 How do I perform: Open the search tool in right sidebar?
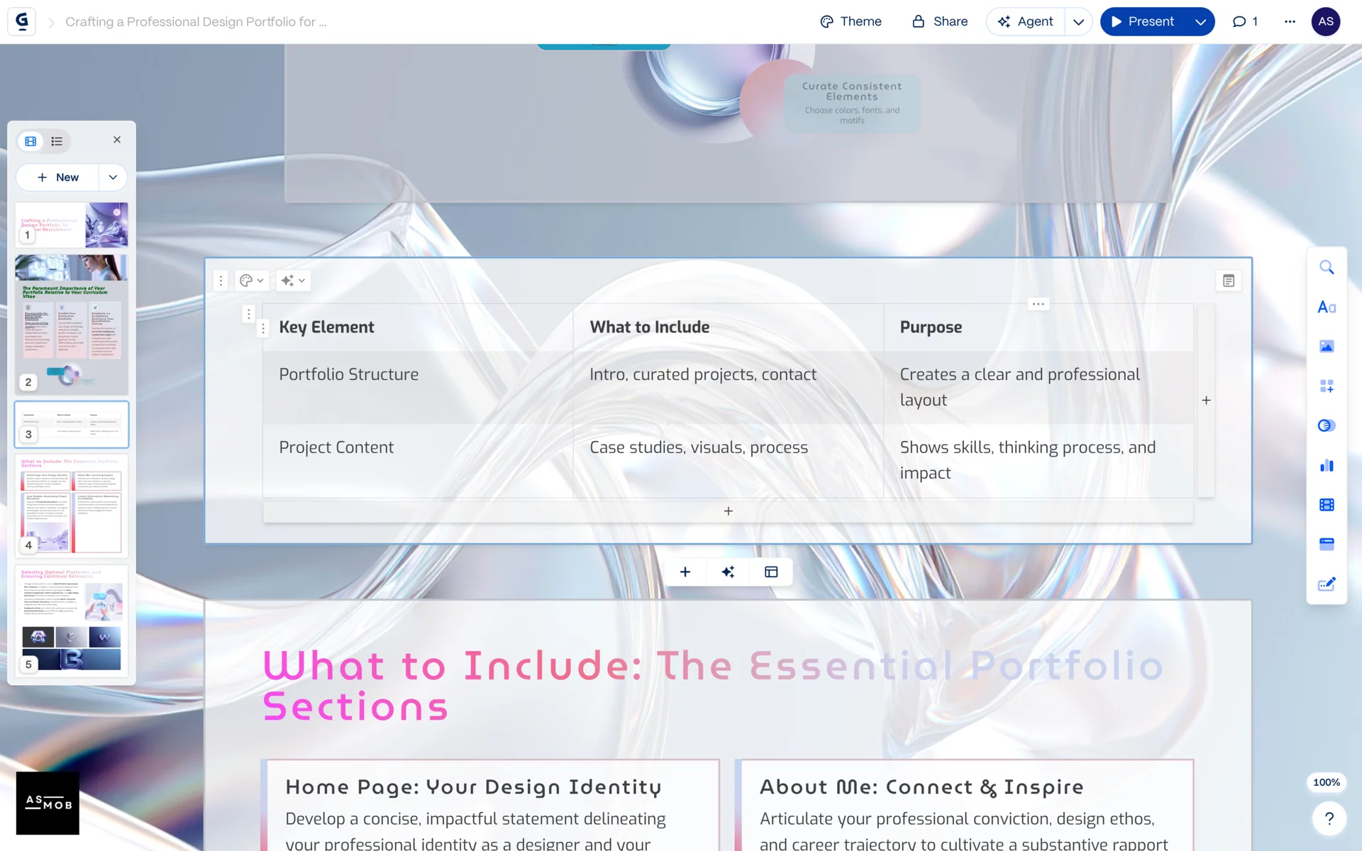tap(1326, 267)
